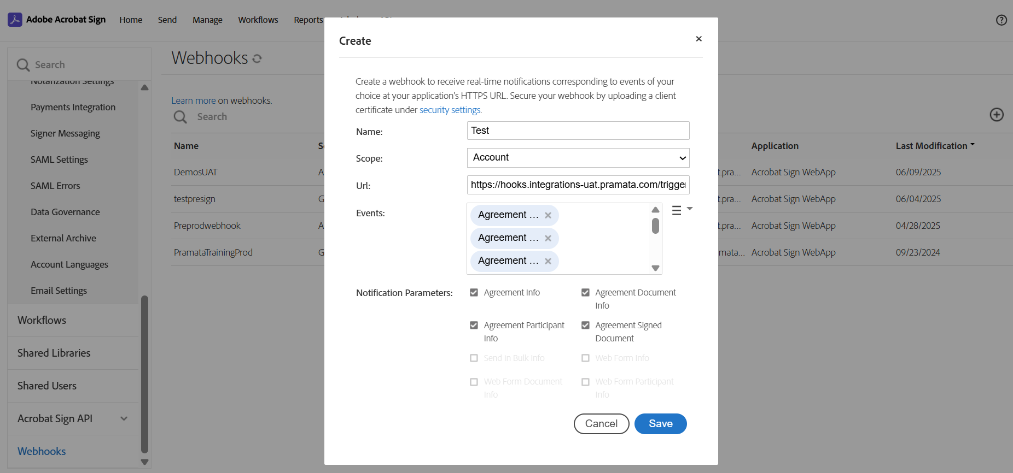Open the DemosUAT webhook

click(196, 172)
